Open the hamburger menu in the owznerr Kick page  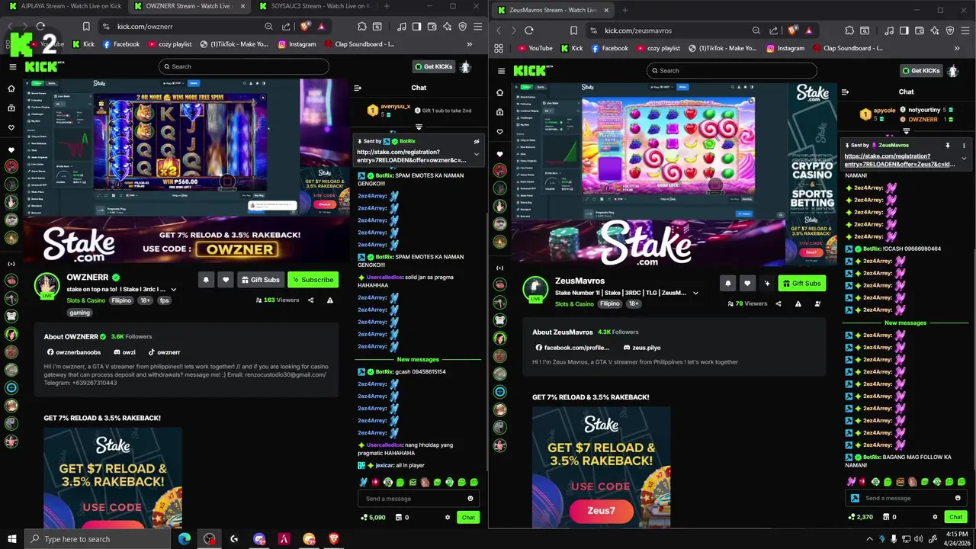(12, 66)
